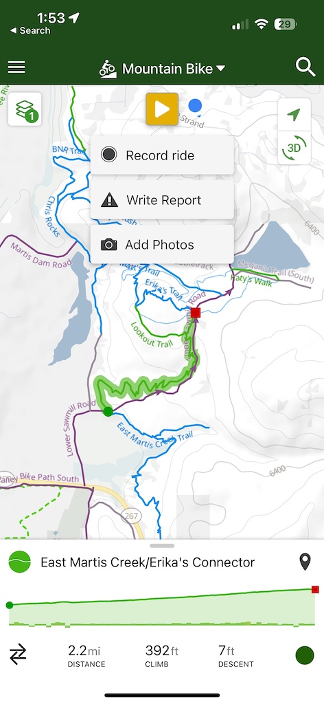Select Add Photos option
This screenshot has height=704, width=324.
(162, 244)
